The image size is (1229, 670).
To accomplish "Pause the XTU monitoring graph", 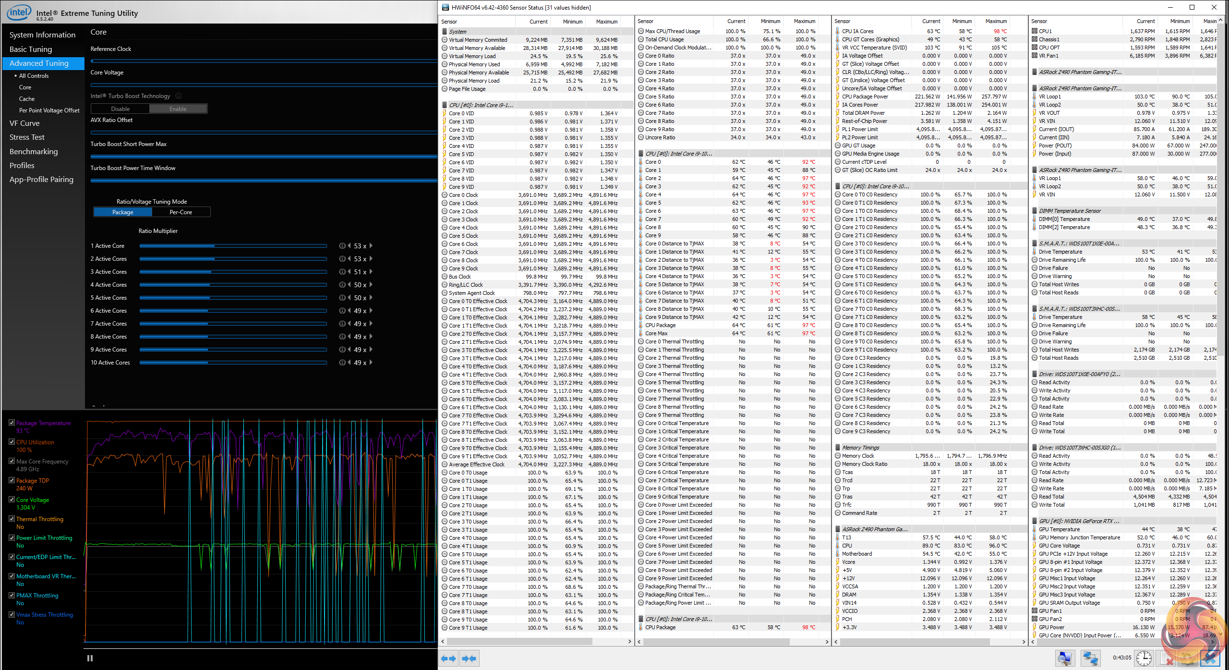I will pyautogui.click(x=90, y=658).
